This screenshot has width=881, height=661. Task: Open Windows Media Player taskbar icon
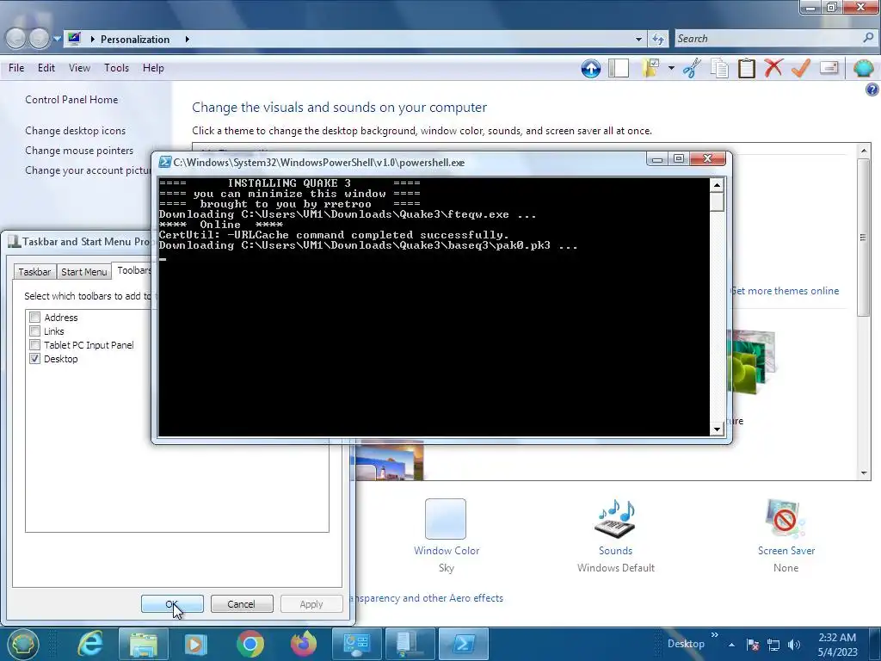coord(195,644)
